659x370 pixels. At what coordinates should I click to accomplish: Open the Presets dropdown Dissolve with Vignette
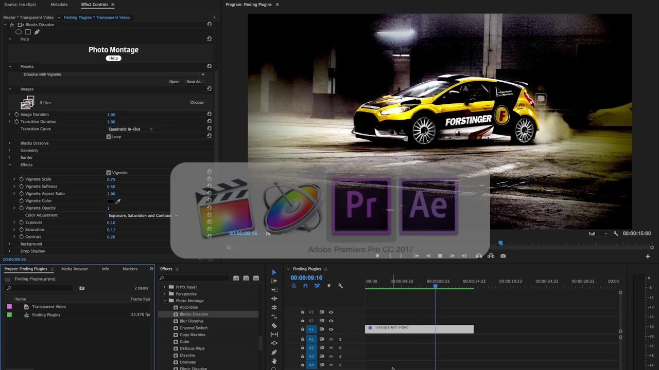113,75
